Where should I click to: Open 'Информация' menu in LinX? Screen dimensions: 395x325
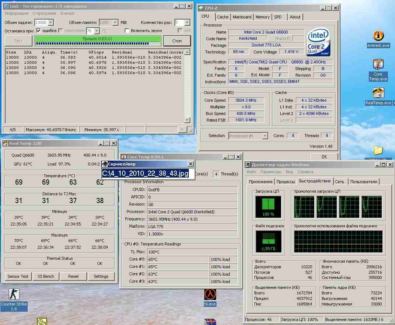click(x=17, y=13)
